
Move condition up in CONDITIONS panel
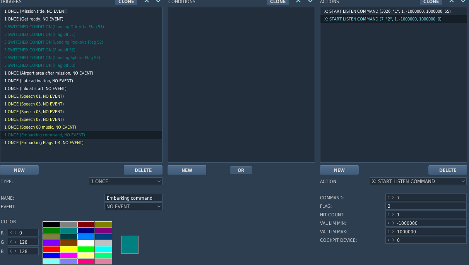point(298,2)
